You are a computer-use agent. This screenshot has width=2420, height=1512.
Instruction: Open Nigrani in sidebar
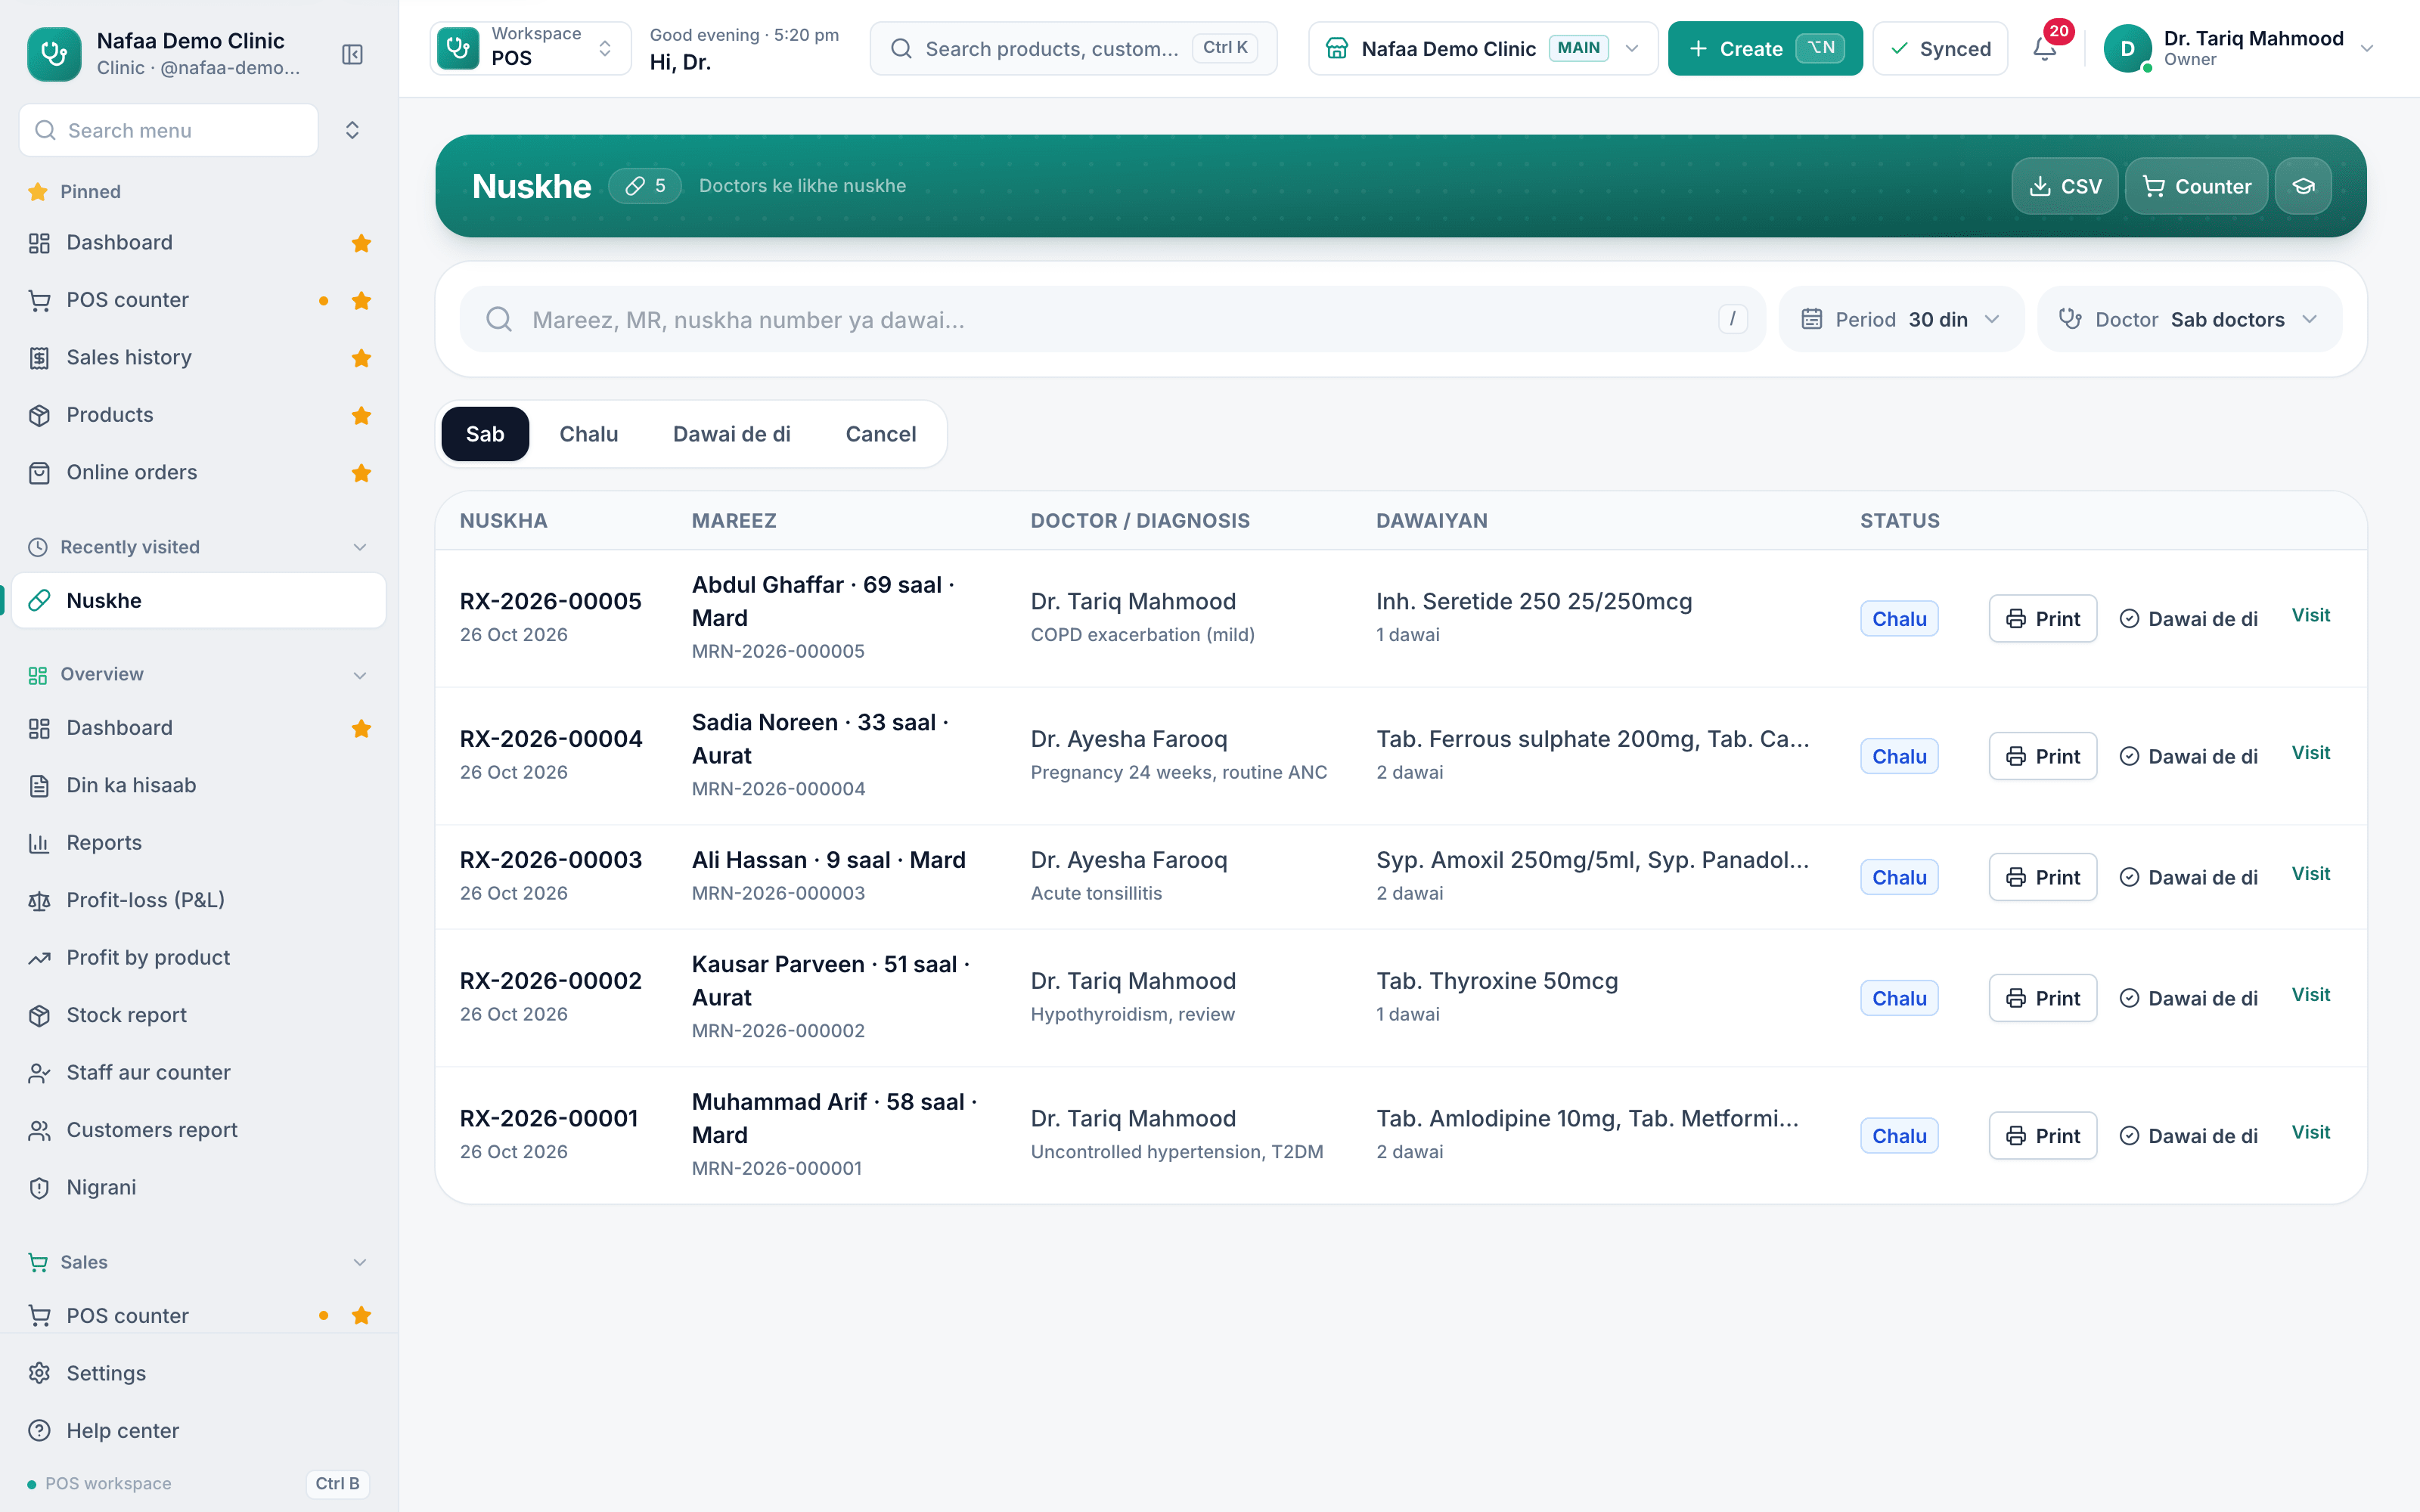click(x=199, y=1187)
